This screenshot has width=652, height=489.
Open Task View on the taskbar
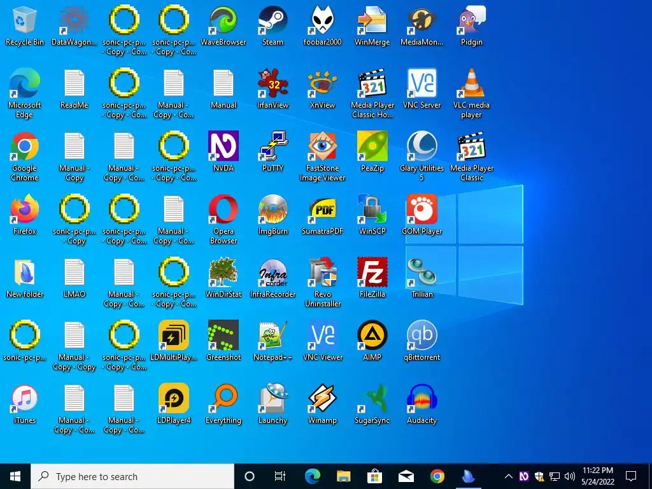(280, 476)
